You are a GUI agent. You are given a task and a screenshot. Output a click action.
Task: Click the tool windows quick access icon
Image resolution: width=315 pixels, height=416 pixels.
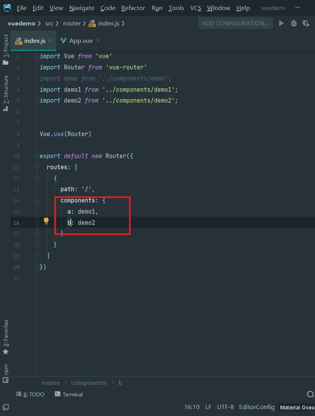click(x=5, y=407)
